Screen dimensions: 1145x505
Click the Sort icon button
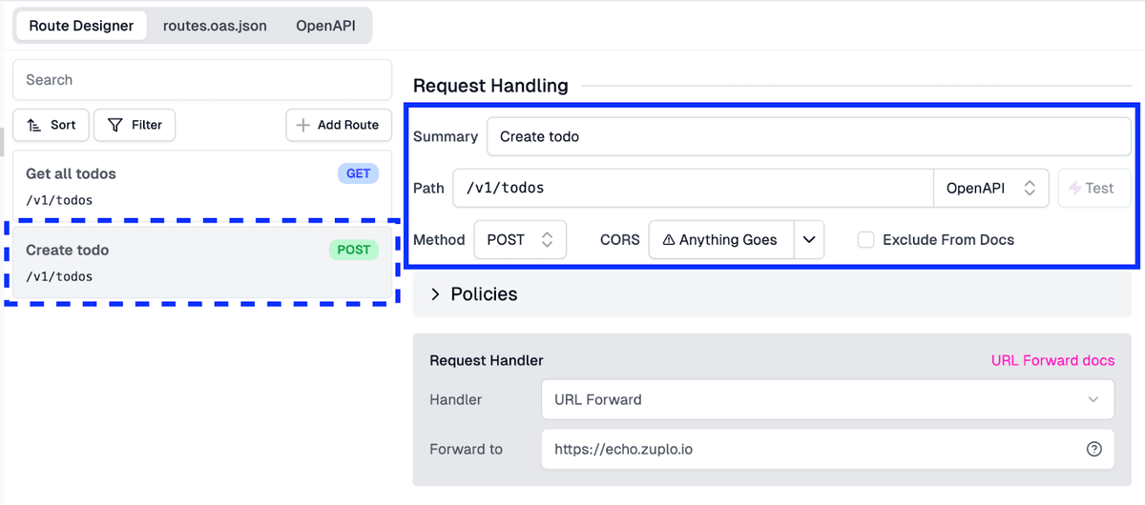point(33,125)
